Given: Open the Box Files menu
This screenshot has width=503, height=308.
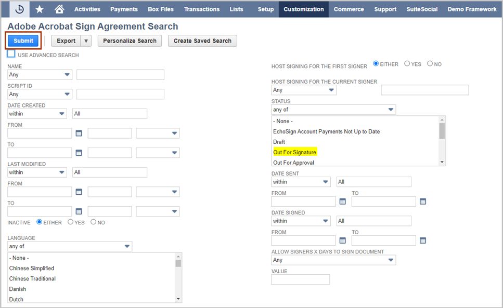Looking at the screenshot, I should 161,9.
